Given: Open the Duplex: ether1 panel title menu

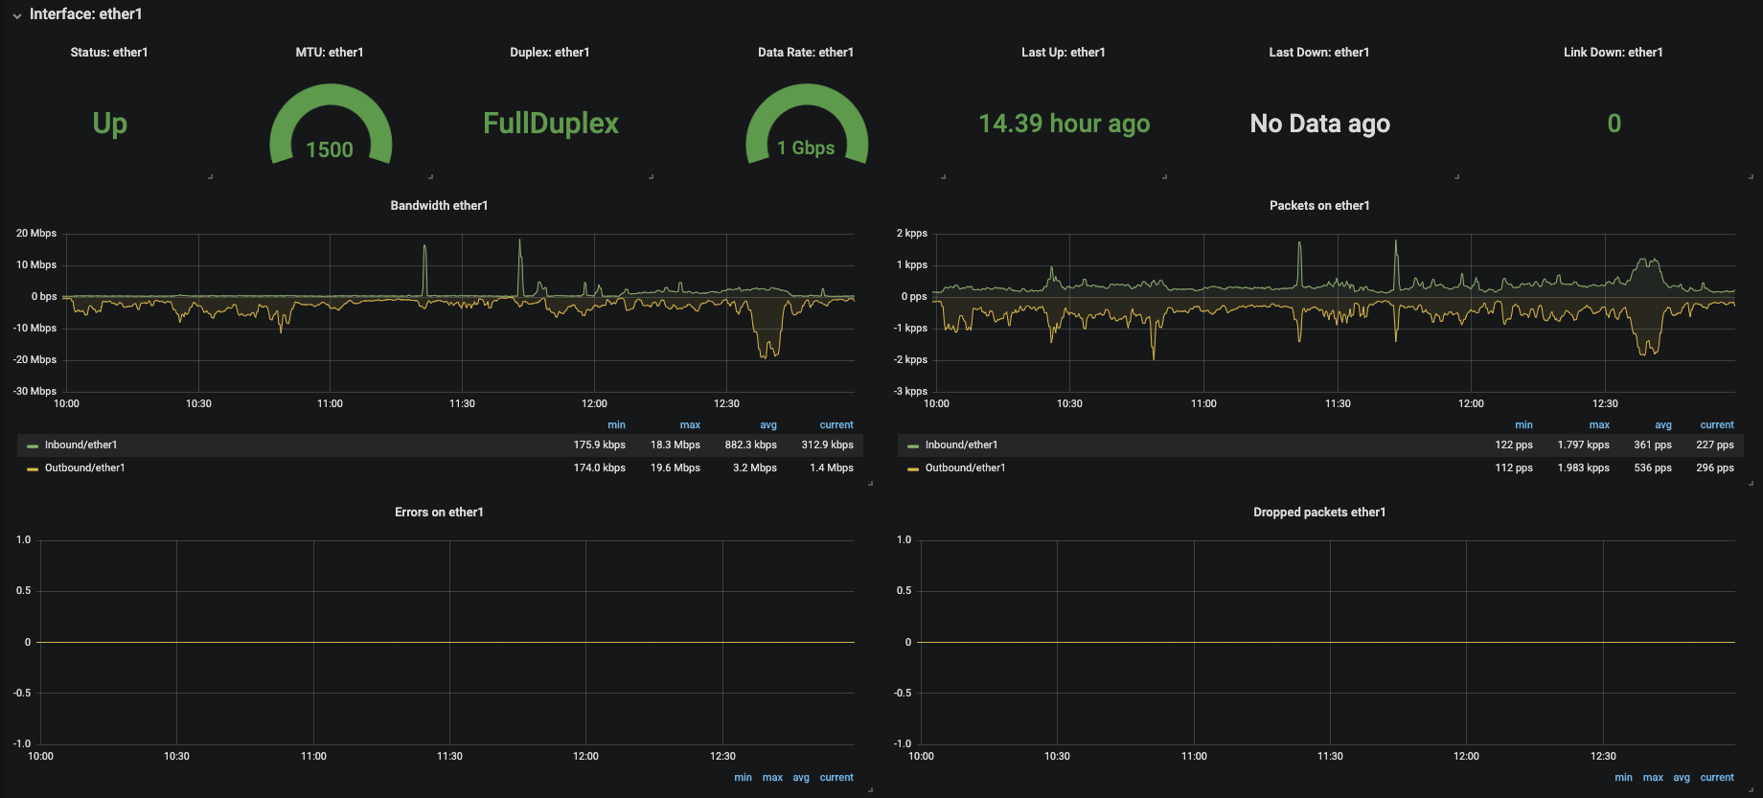Looking at the screenshot, I should click(x=550, y=53).
